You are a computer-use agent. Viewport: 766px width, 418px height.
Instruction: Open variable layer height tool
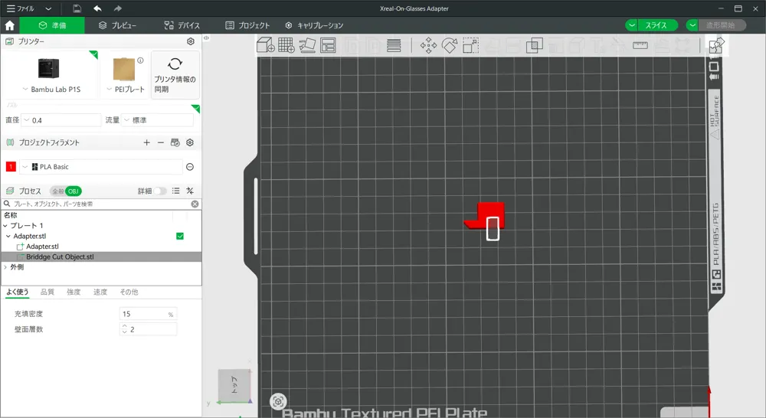tap(394, 45)
